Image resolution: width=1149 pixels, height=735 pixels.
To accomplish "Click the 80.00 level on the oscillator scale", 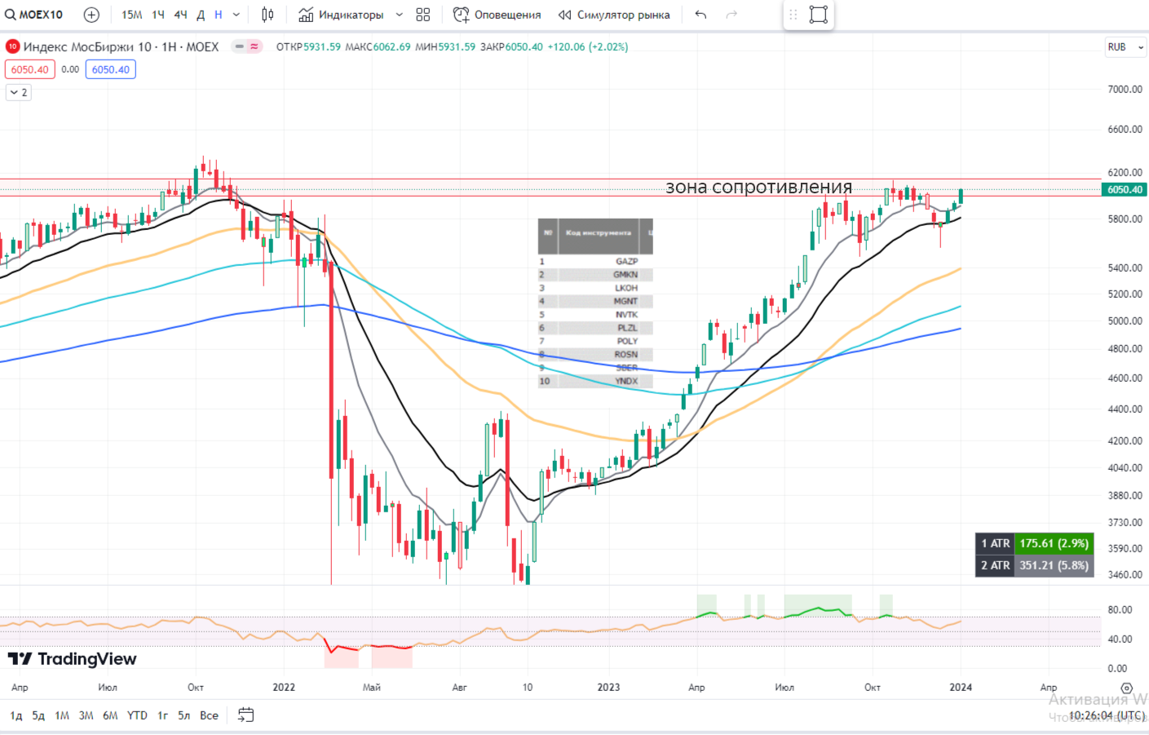I will coord(1119,610).
